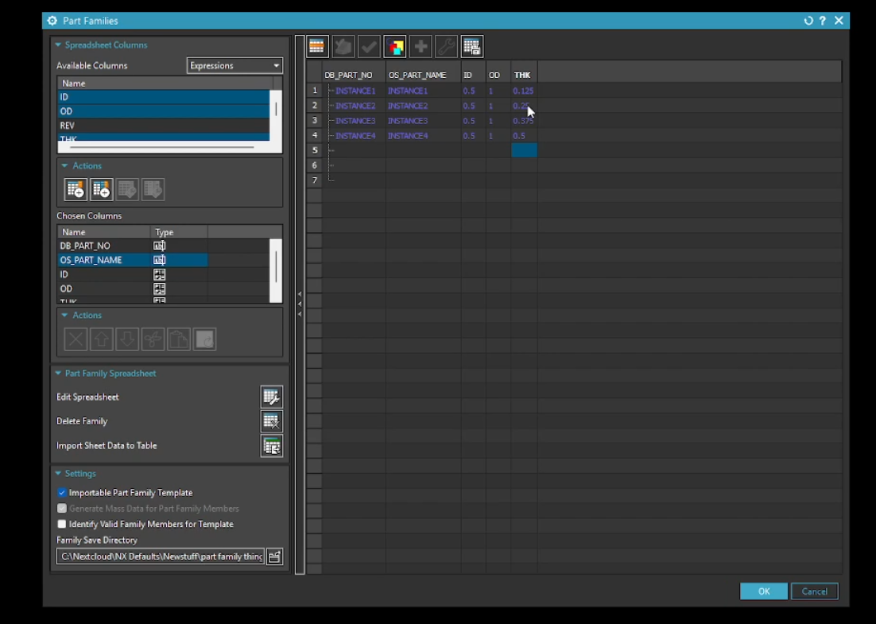Viewport: 876px width, 624px height.
Task: Click the grayed plus toolbar icon
Action: pos(421,47)
